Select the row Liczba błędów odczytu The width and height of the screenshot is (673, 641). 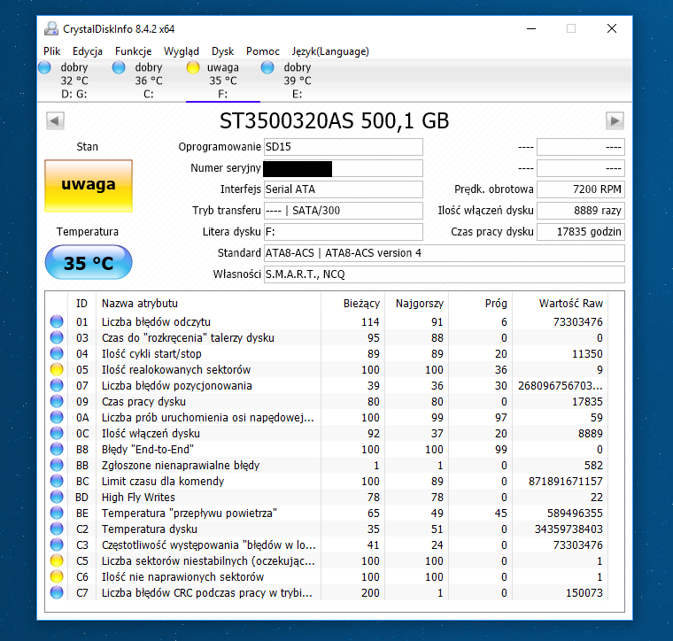click(x=327, y=321)
